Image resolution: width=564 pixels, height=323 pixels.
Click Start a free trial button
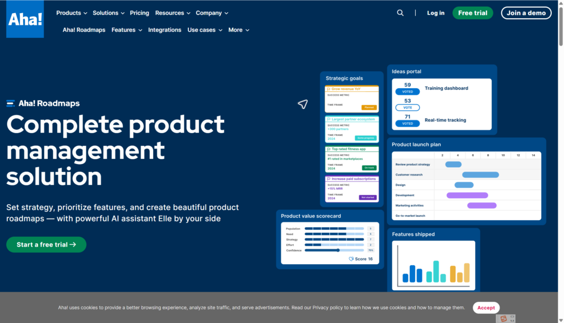(46, 245)
